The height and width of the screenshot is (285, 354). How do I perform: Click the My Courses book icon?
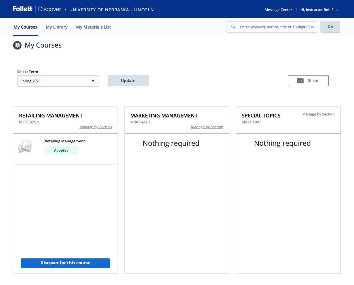[17, 45]
